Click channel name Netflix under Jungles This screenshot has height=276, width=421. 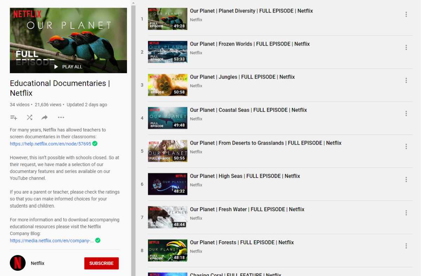coord(196,85)
